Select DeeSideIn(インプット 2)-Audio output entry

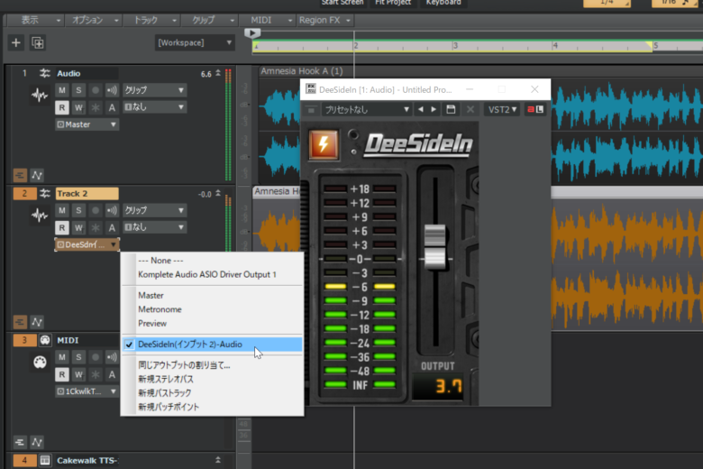(x=212, y=345)
